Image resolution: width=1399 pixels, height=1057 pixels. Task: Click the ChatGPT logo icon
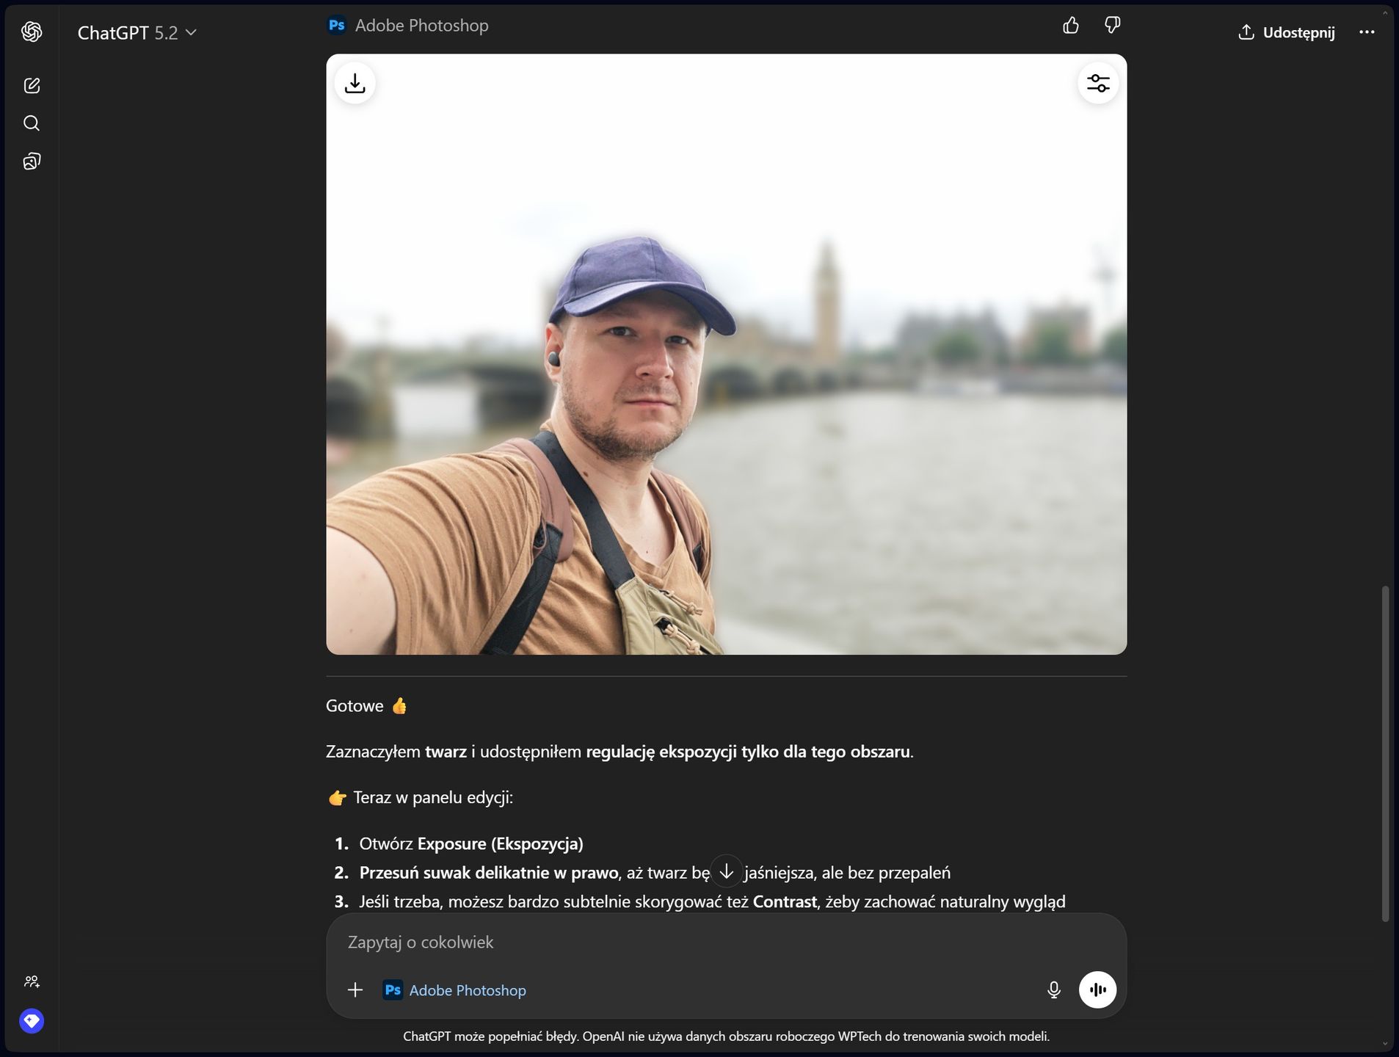coord(32,32)
